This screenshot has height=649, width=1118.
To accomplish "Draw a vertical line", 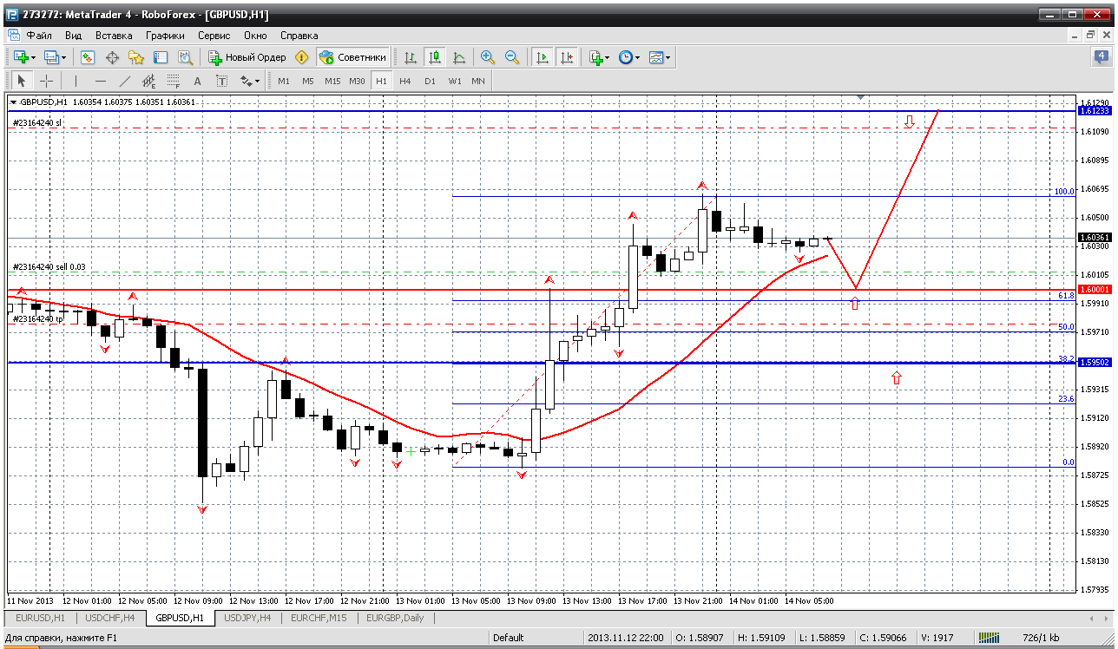I will point(76,81).
